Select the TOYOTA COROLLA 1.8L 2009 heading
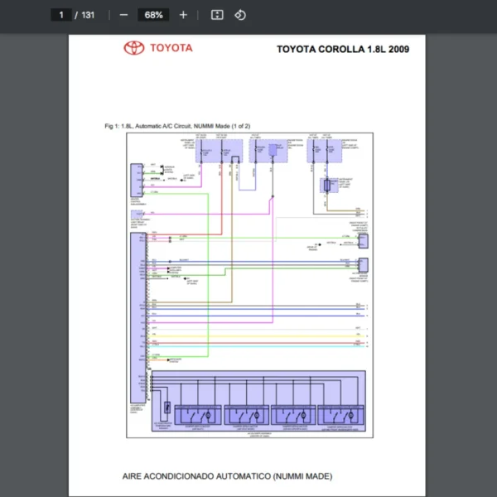The image size is (497, 497). (x=342, y=49)
